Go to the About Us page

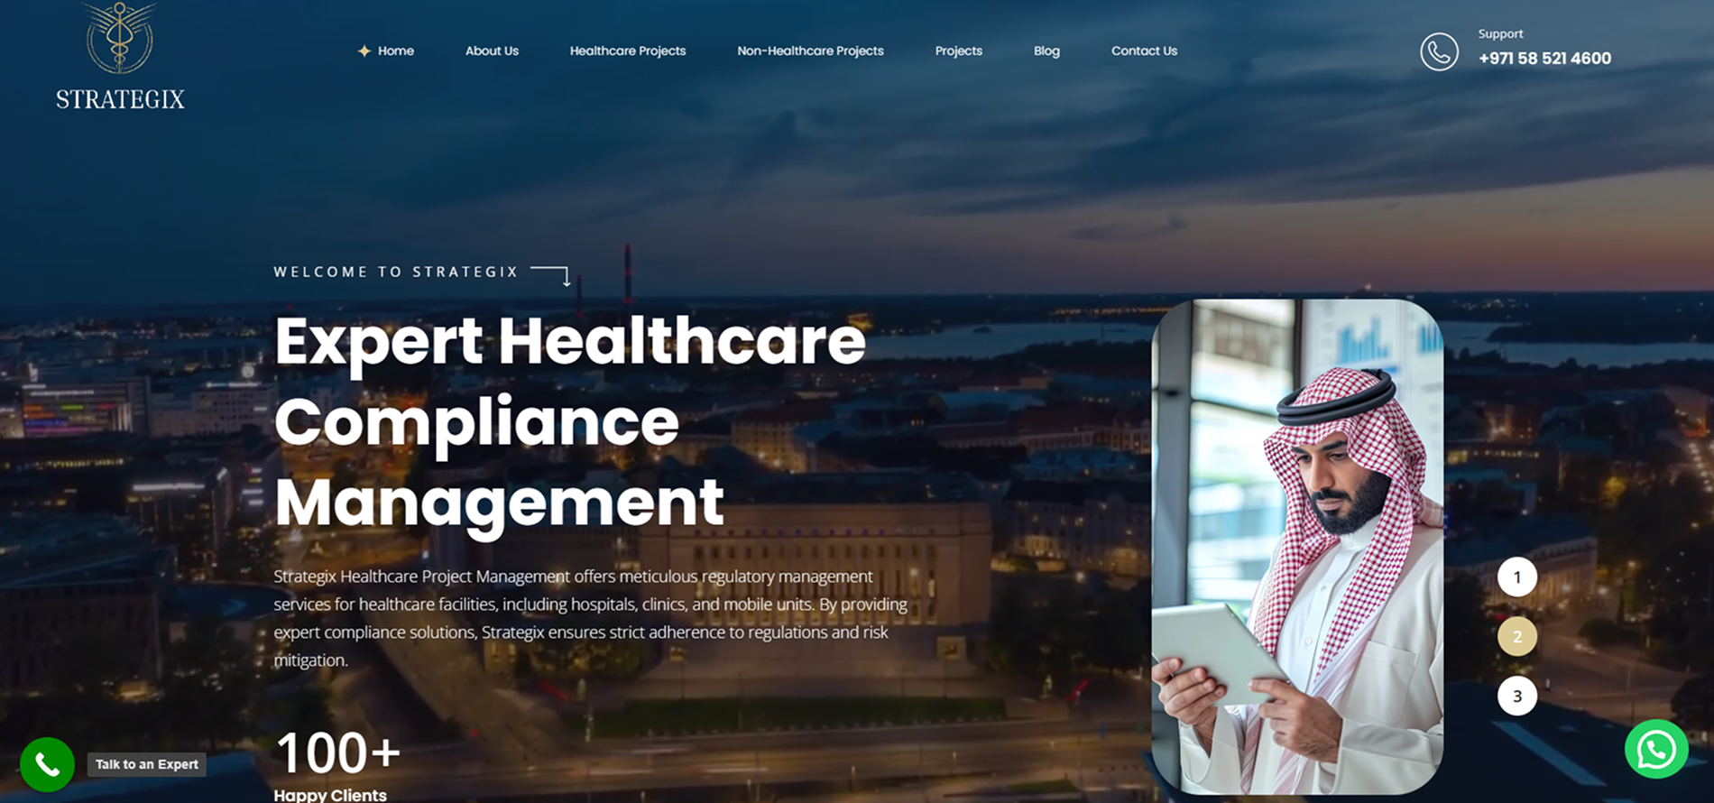(492, 51)
